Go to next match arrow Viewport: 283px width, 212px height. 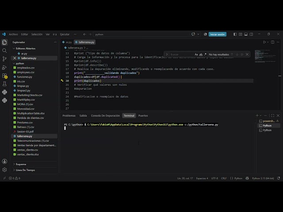click(237, 54)
